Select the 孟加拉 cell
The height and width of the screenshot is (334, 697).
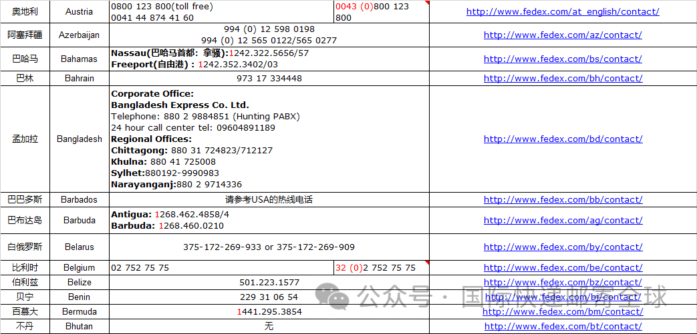25,139
